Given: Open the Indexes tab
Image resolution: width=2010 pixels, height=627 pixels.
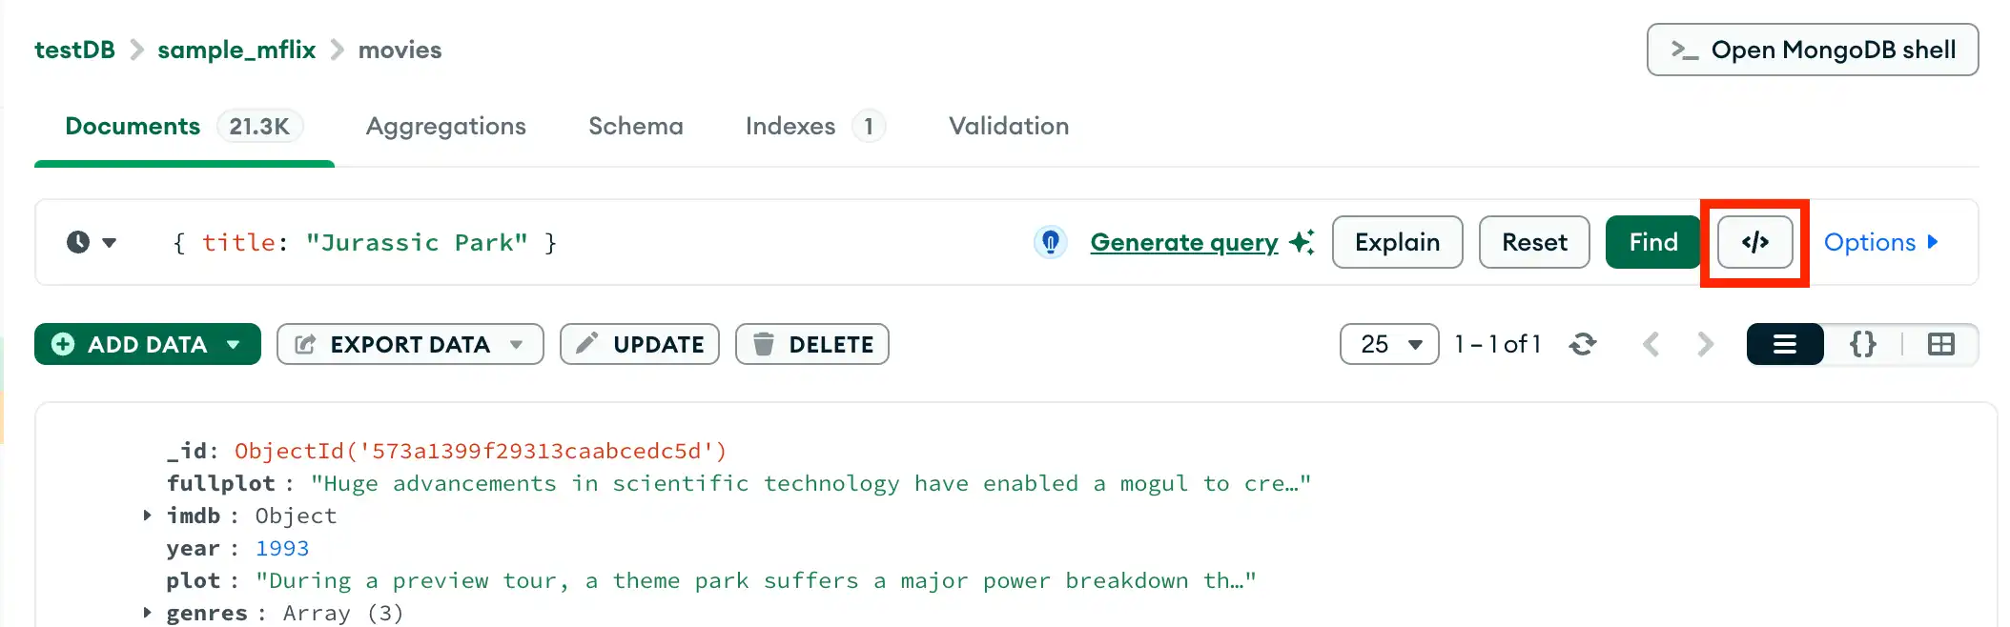Looking at the screenshot, I should [x=815, y=126].
